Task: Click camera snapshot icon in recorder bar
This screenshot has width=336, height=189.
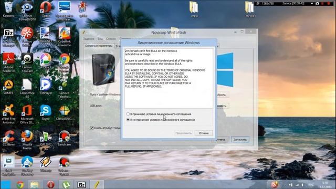Action: coord(317,4)
